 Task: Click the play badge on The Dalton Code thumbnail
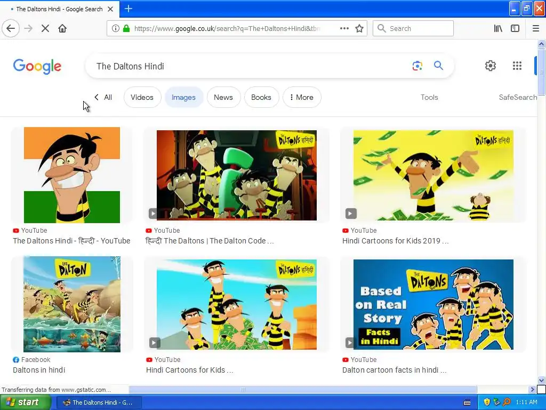click(x=153, y=214)
